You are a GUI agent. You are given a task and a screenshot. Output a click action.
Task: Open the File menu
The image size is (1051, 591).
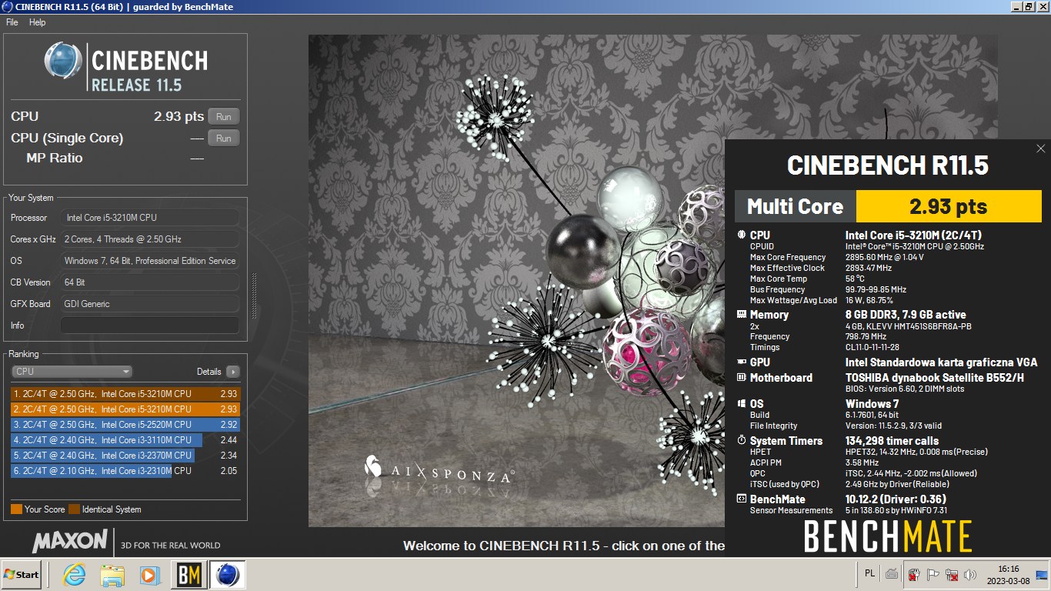coord(12,22)
